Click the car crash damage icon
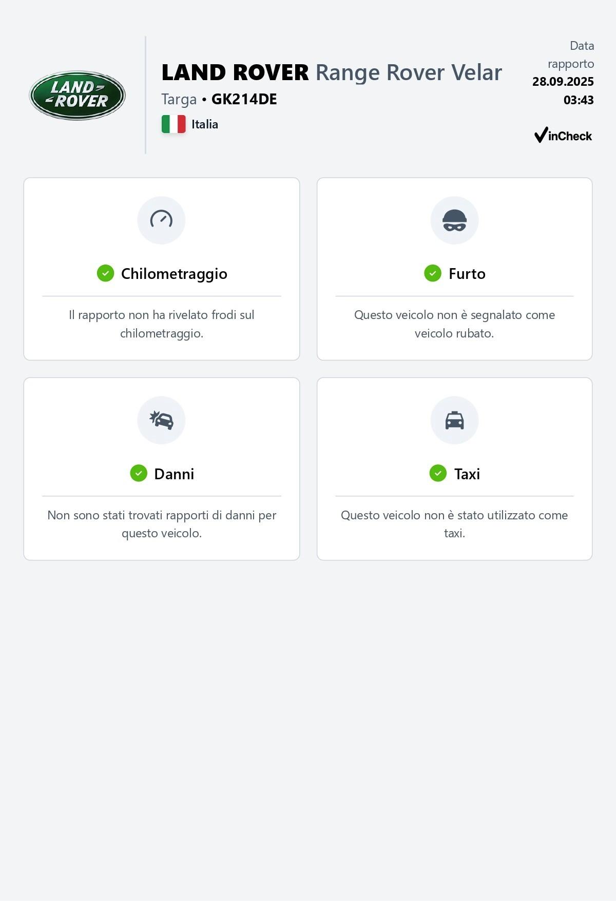The height and width of the screenshot is (901, 616). point(161,420)
